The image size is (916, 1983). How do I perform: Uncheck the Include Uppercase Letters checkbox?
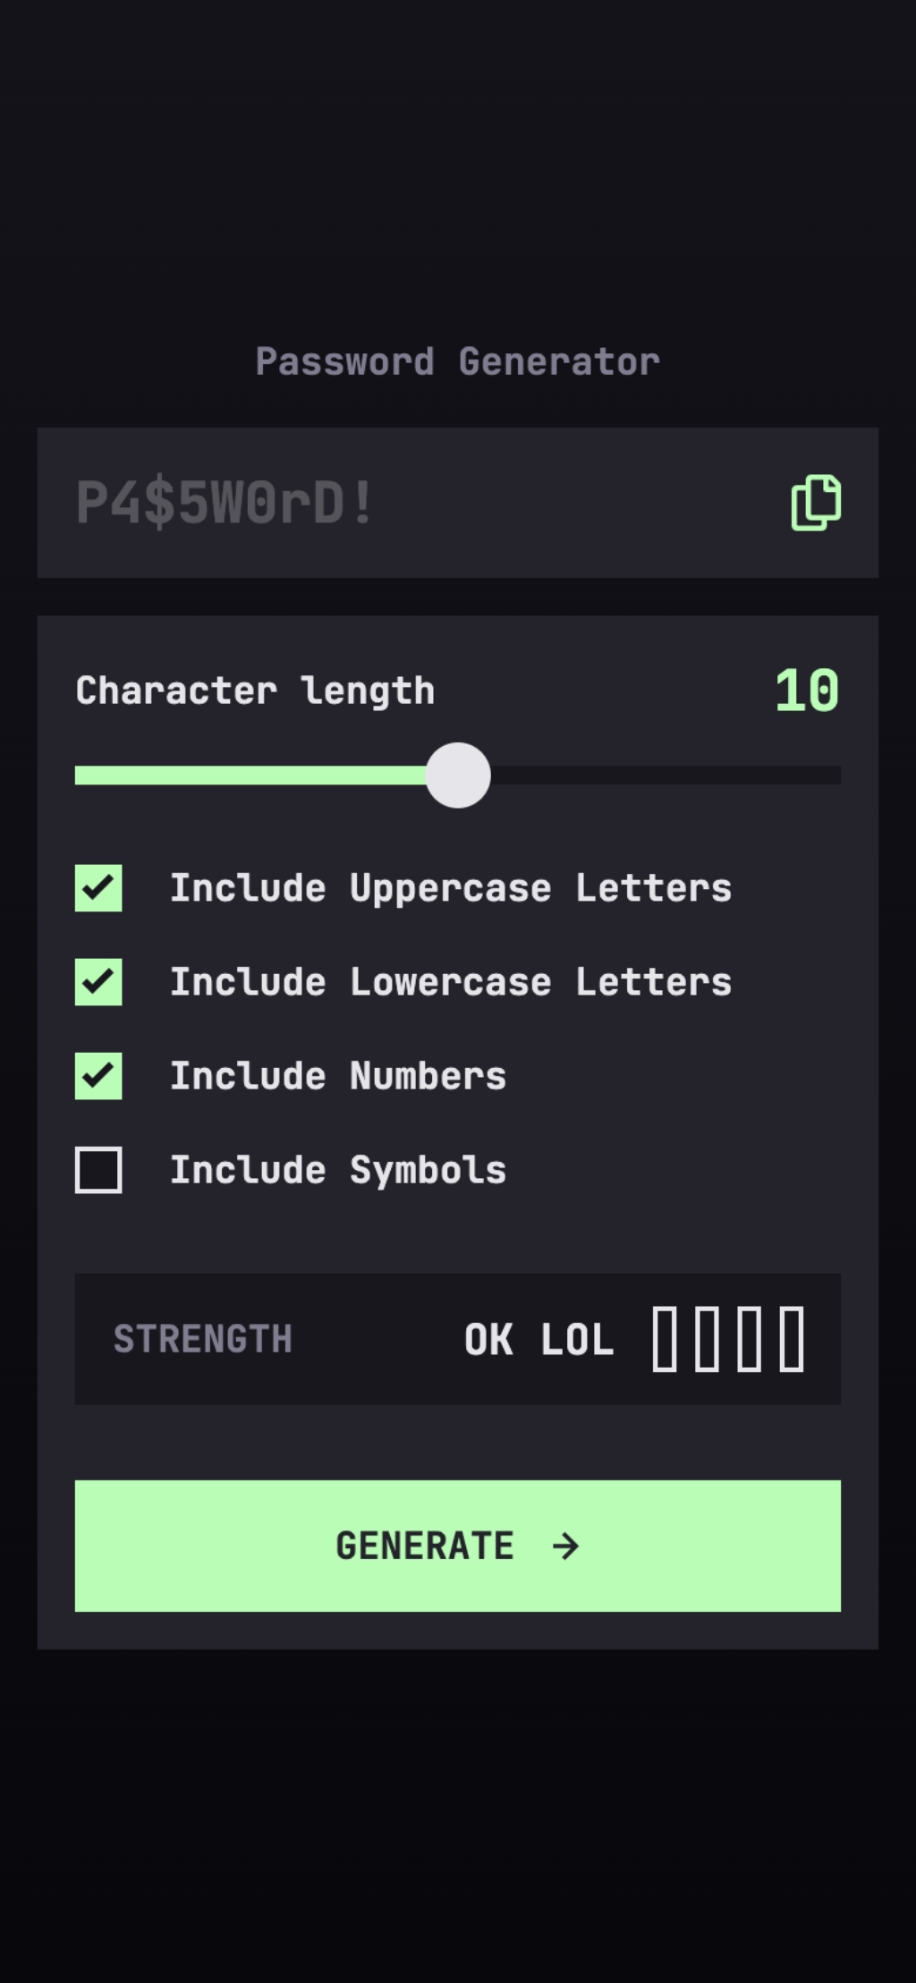(x=98, y=888)
